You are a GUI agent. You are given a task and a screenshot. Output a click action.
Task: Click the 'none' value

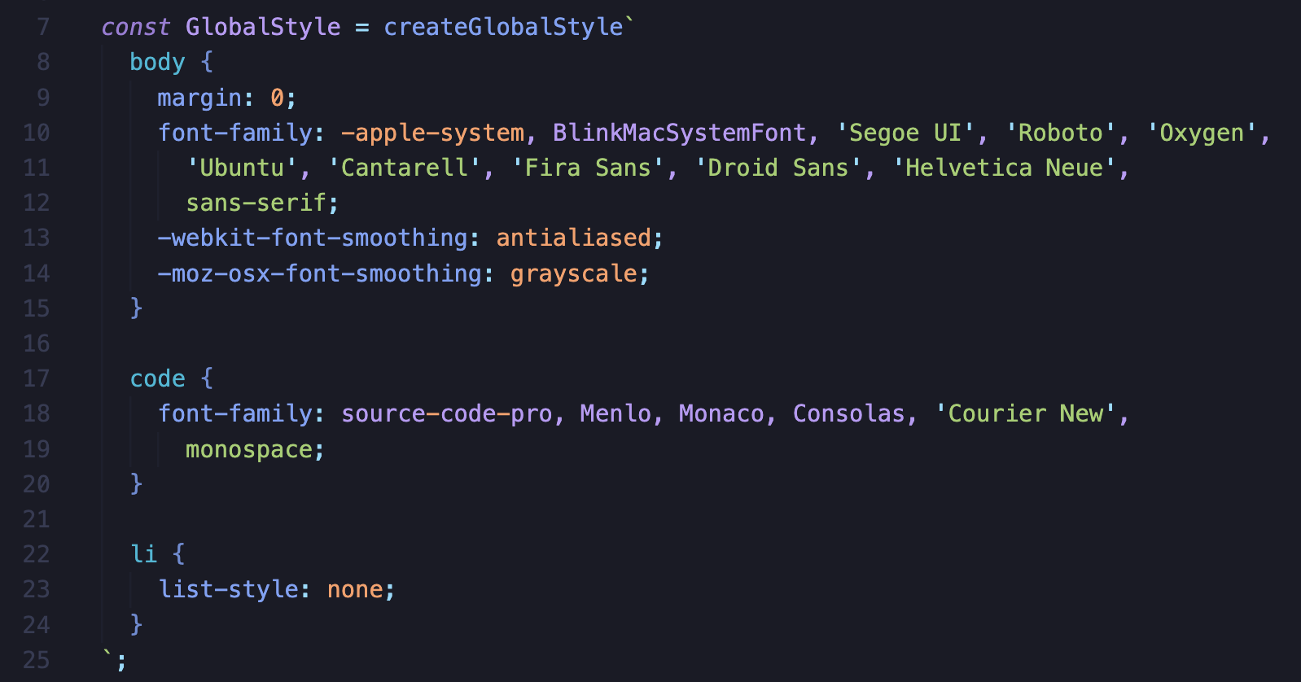355,589
